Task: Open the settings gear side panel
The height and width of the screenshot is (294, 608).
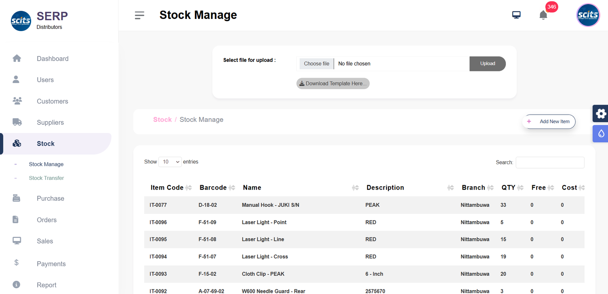Action: point(600,113)
